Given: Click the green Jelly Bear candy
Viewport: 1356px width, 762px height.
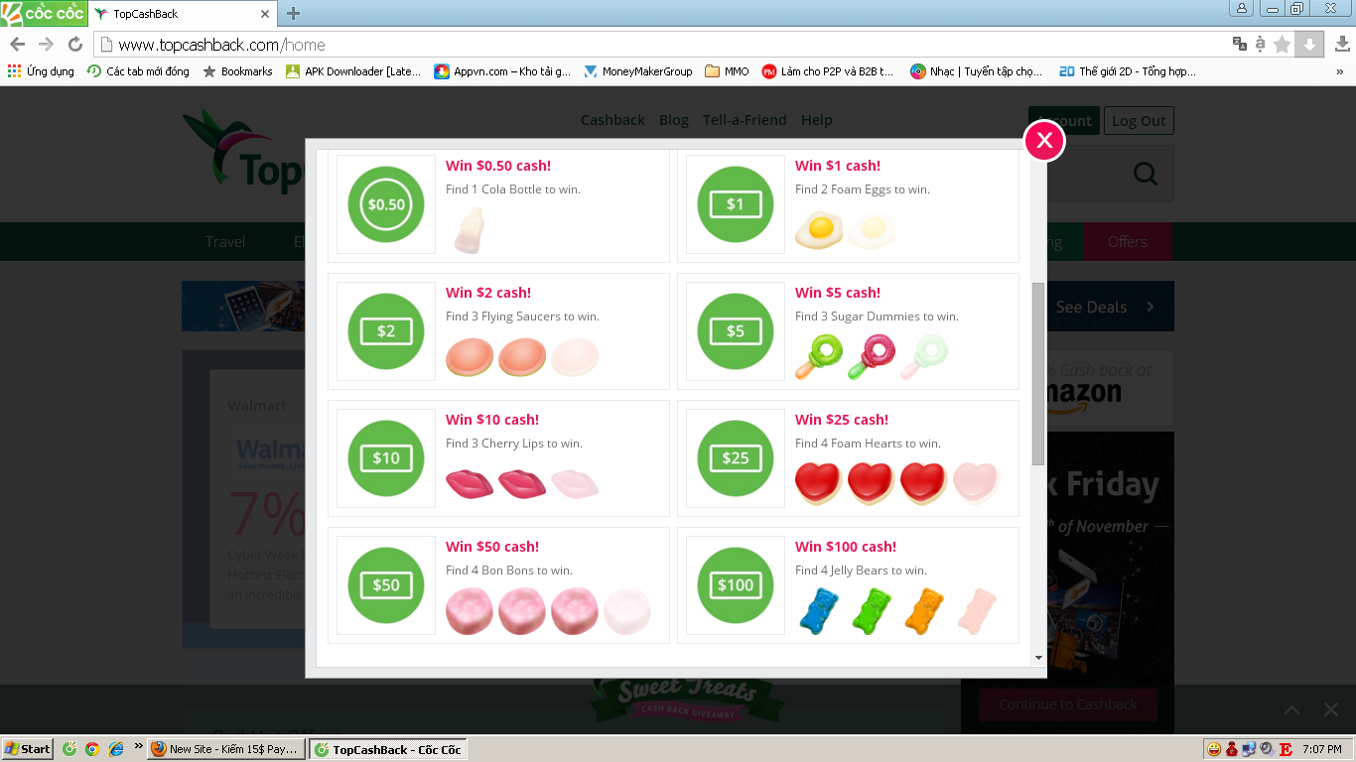Looking at the screenshot, I should [x=871, y=610].
